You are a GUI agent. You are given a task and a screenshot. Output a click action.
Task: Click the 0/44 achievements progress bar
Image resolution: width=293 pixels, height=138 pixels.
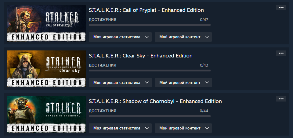click(150, 116)
